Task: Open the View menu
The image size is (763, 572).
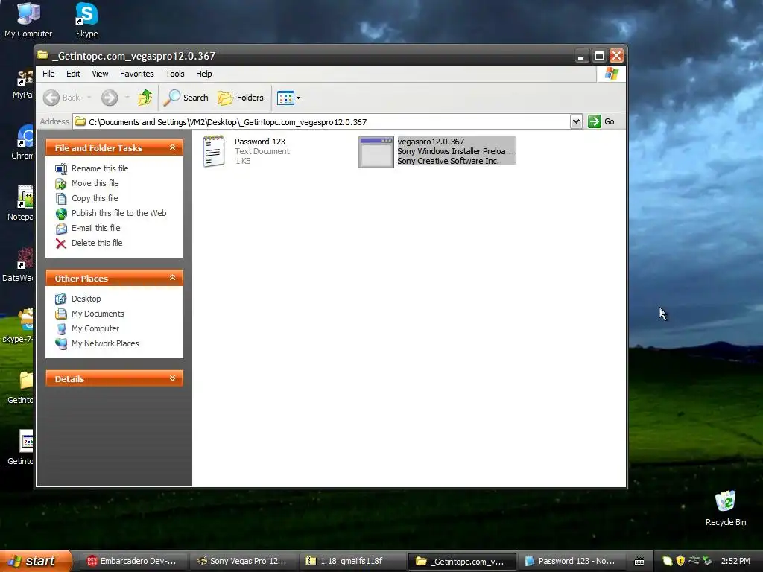Action: point(101,74)
